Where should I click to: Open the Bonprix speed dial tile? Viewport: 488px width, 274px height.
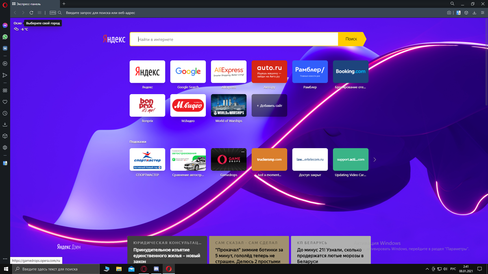point(147,106)
